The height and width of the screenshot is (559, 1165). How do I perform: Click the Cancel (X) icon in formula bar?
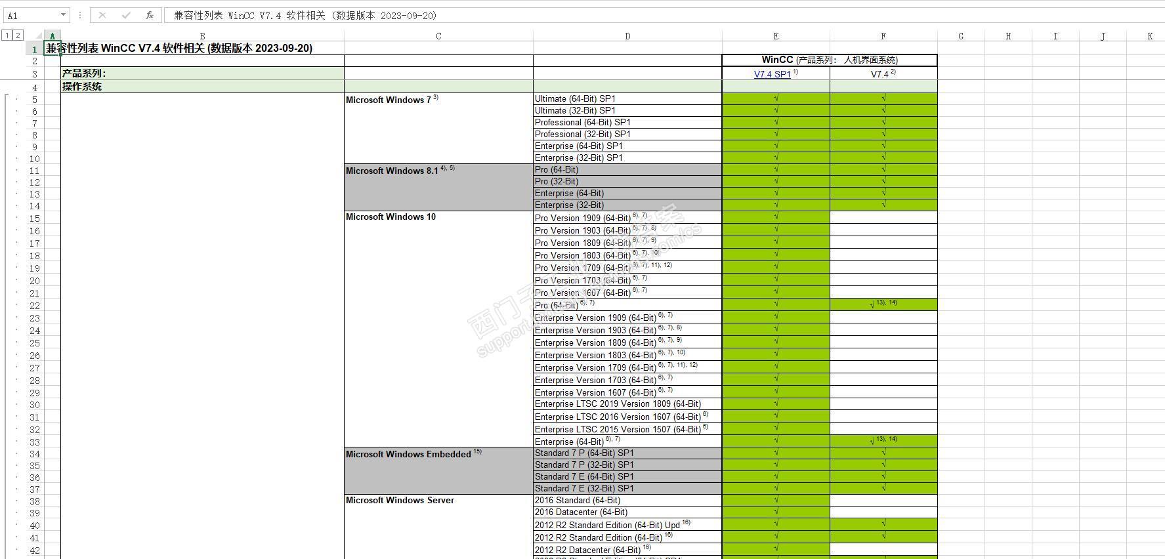pyautogui.click(x=102, y=15)
